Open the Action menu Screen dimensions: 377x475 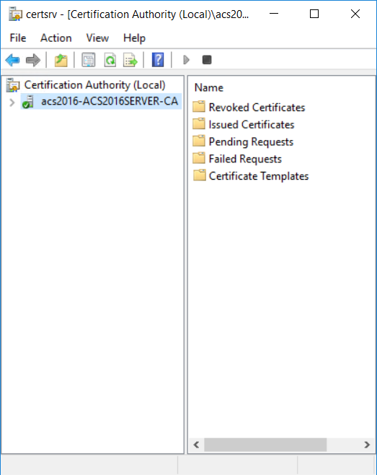[56, 38]
